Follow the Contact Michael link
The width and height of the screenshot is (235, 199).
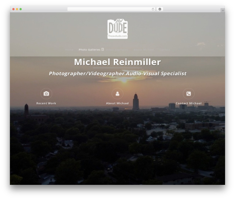point(188,103)
